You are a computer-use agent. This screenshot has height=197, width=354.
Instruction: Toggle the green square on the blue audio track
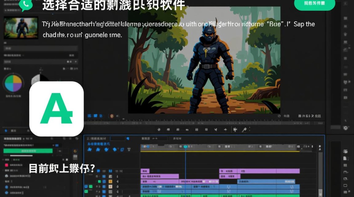(91, 186)
